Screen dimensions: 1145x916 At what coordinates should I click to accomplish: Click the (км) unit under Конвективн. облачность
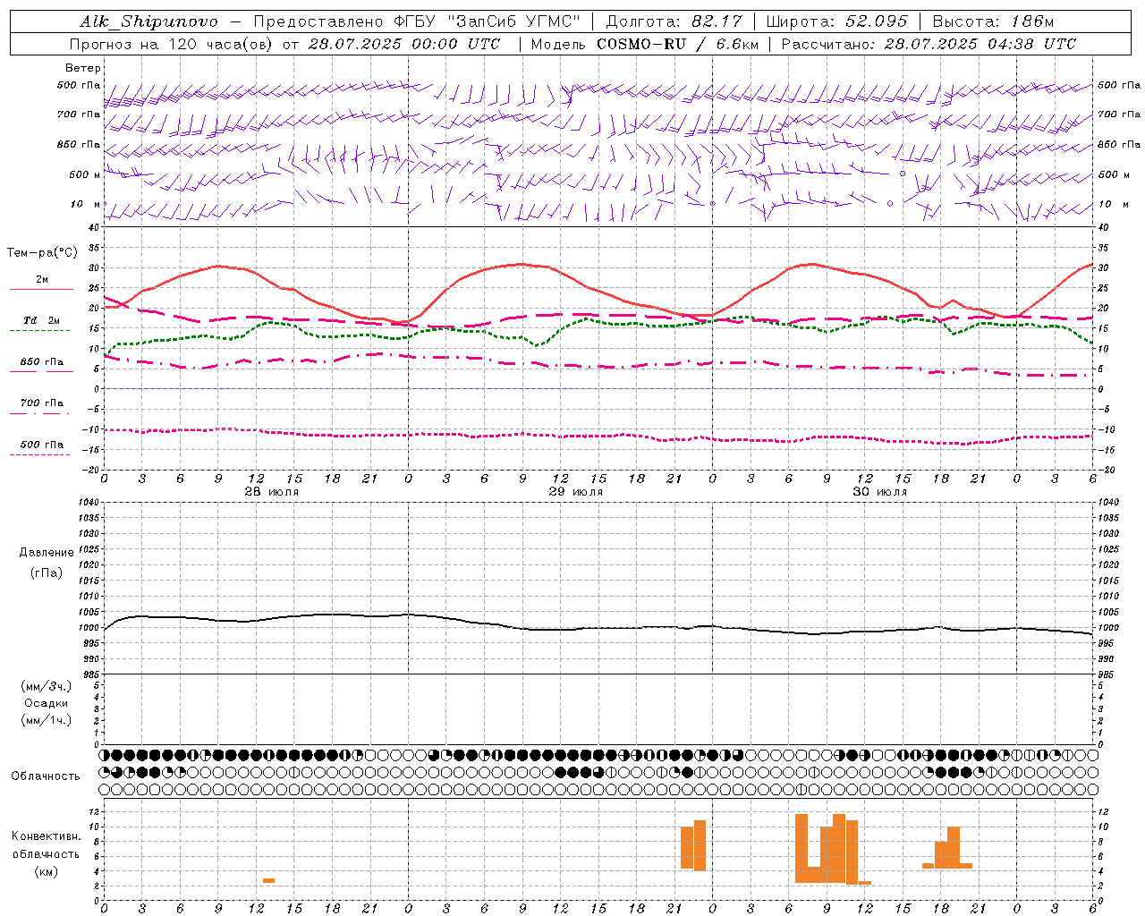47,871
